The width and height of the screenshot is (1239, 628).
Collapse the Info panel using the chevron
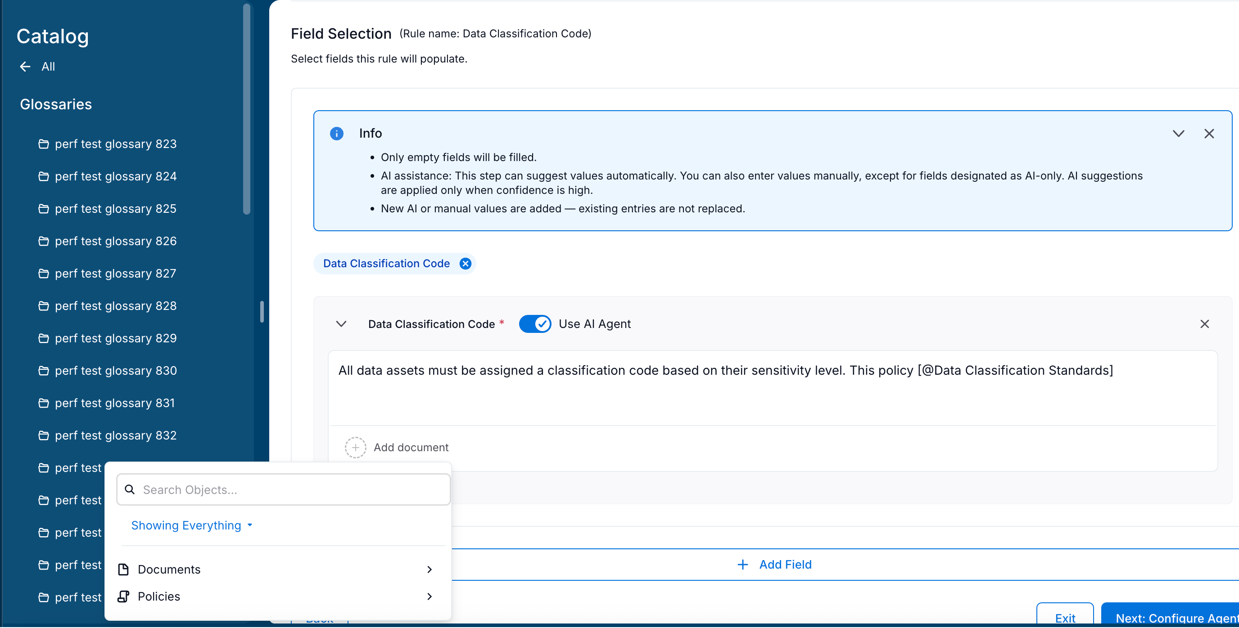pyautogui.click(x=1178, y=134)
